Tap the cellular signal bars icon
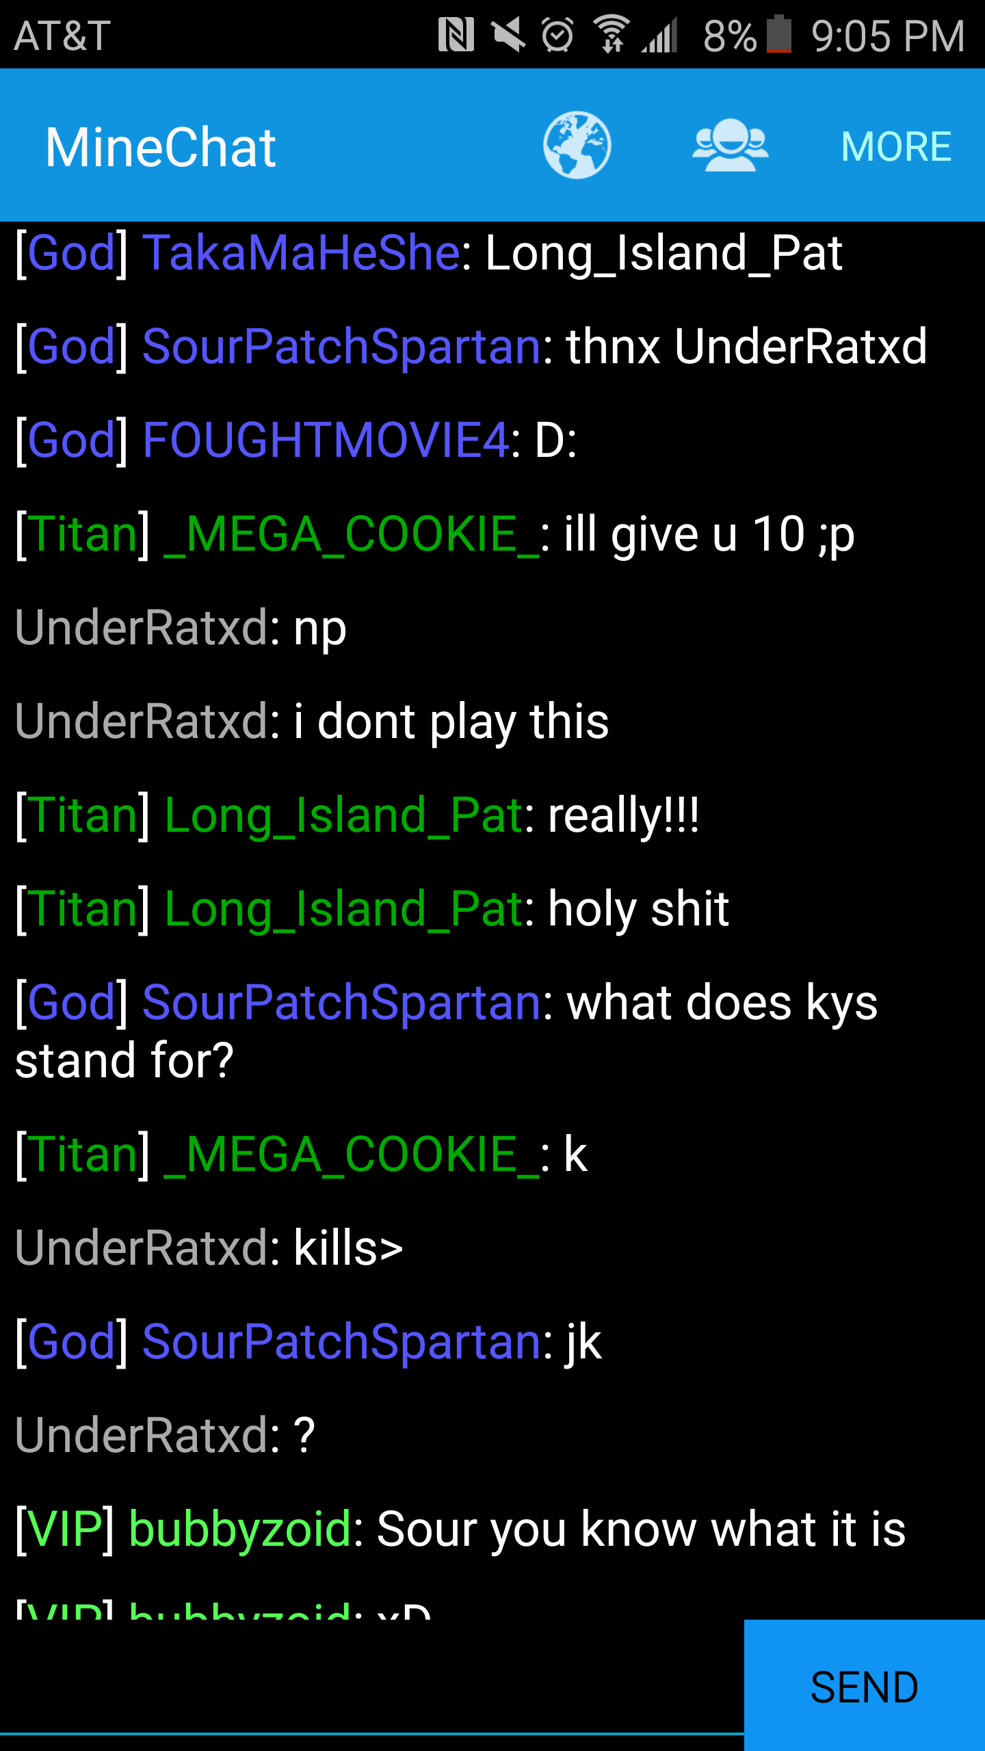The height and width of the screenshot is (1751, 985). (659, 35)
